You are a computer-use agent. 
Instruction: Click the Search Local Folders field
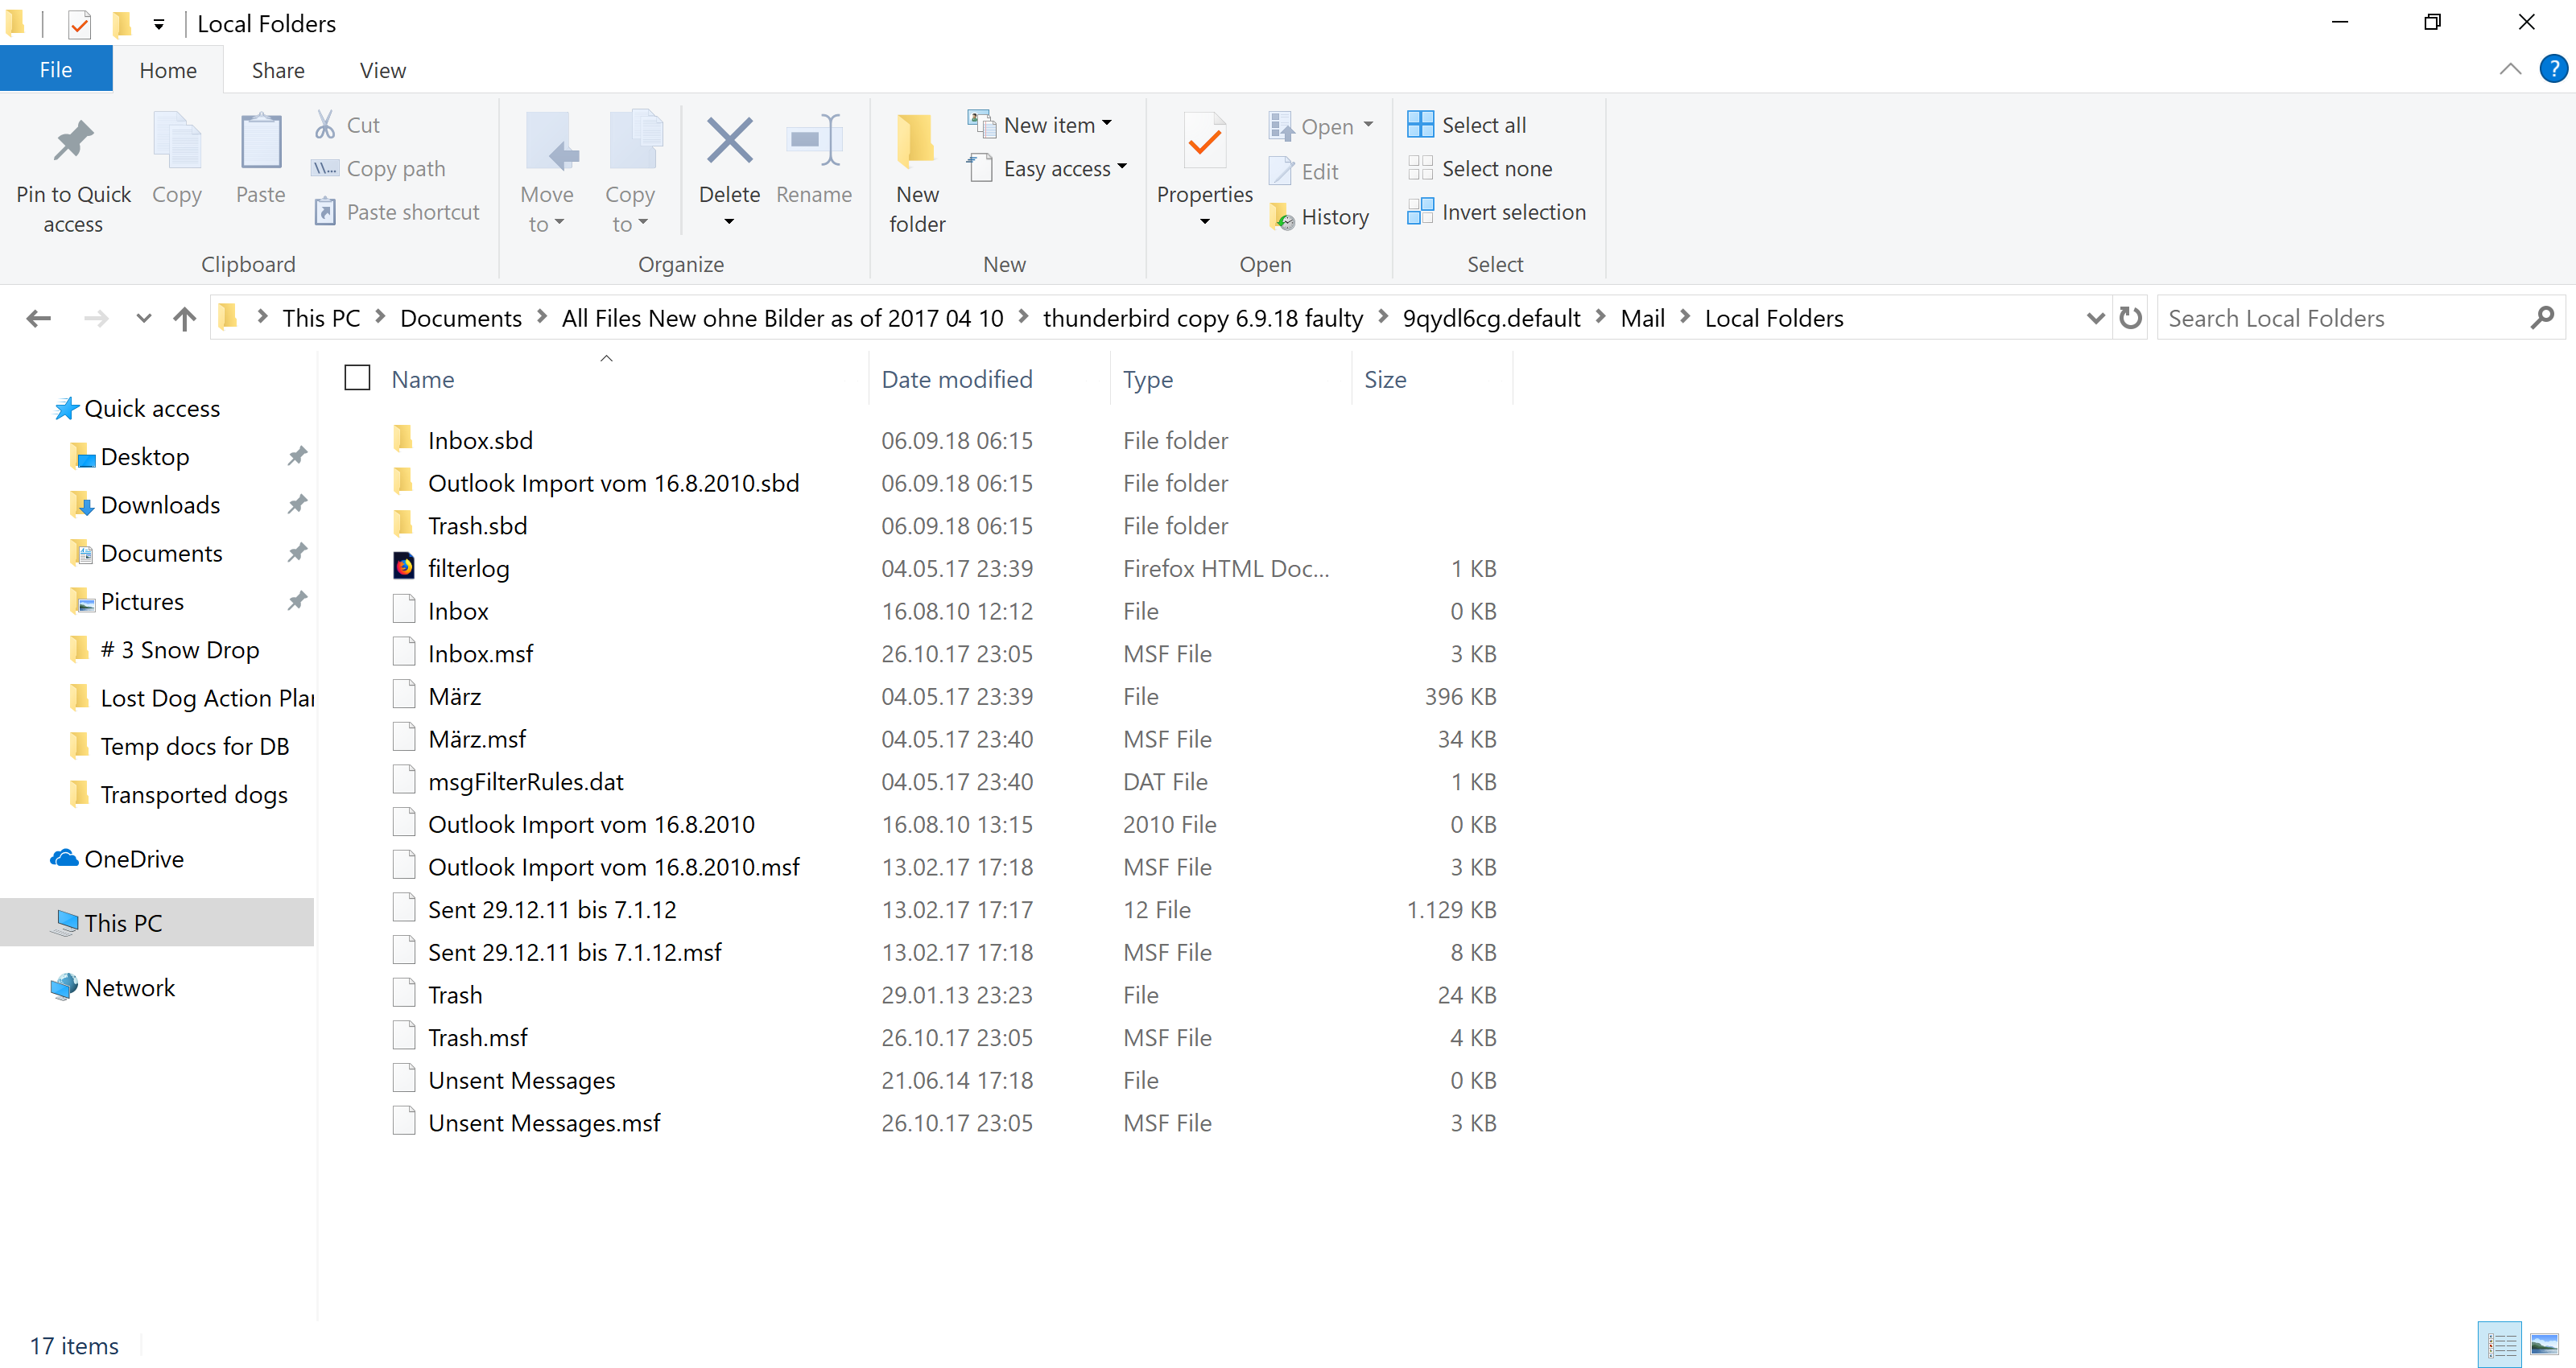click(2340, 318)
